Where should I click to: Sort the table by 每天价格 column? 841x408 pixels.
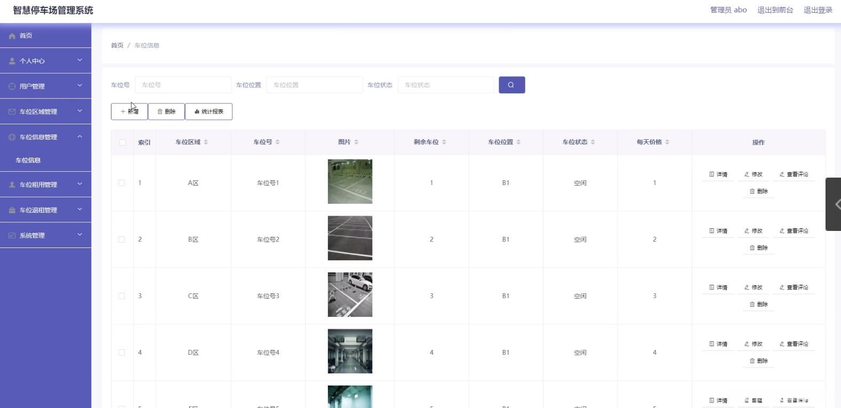pyautogui.click(x=667, y=142)
